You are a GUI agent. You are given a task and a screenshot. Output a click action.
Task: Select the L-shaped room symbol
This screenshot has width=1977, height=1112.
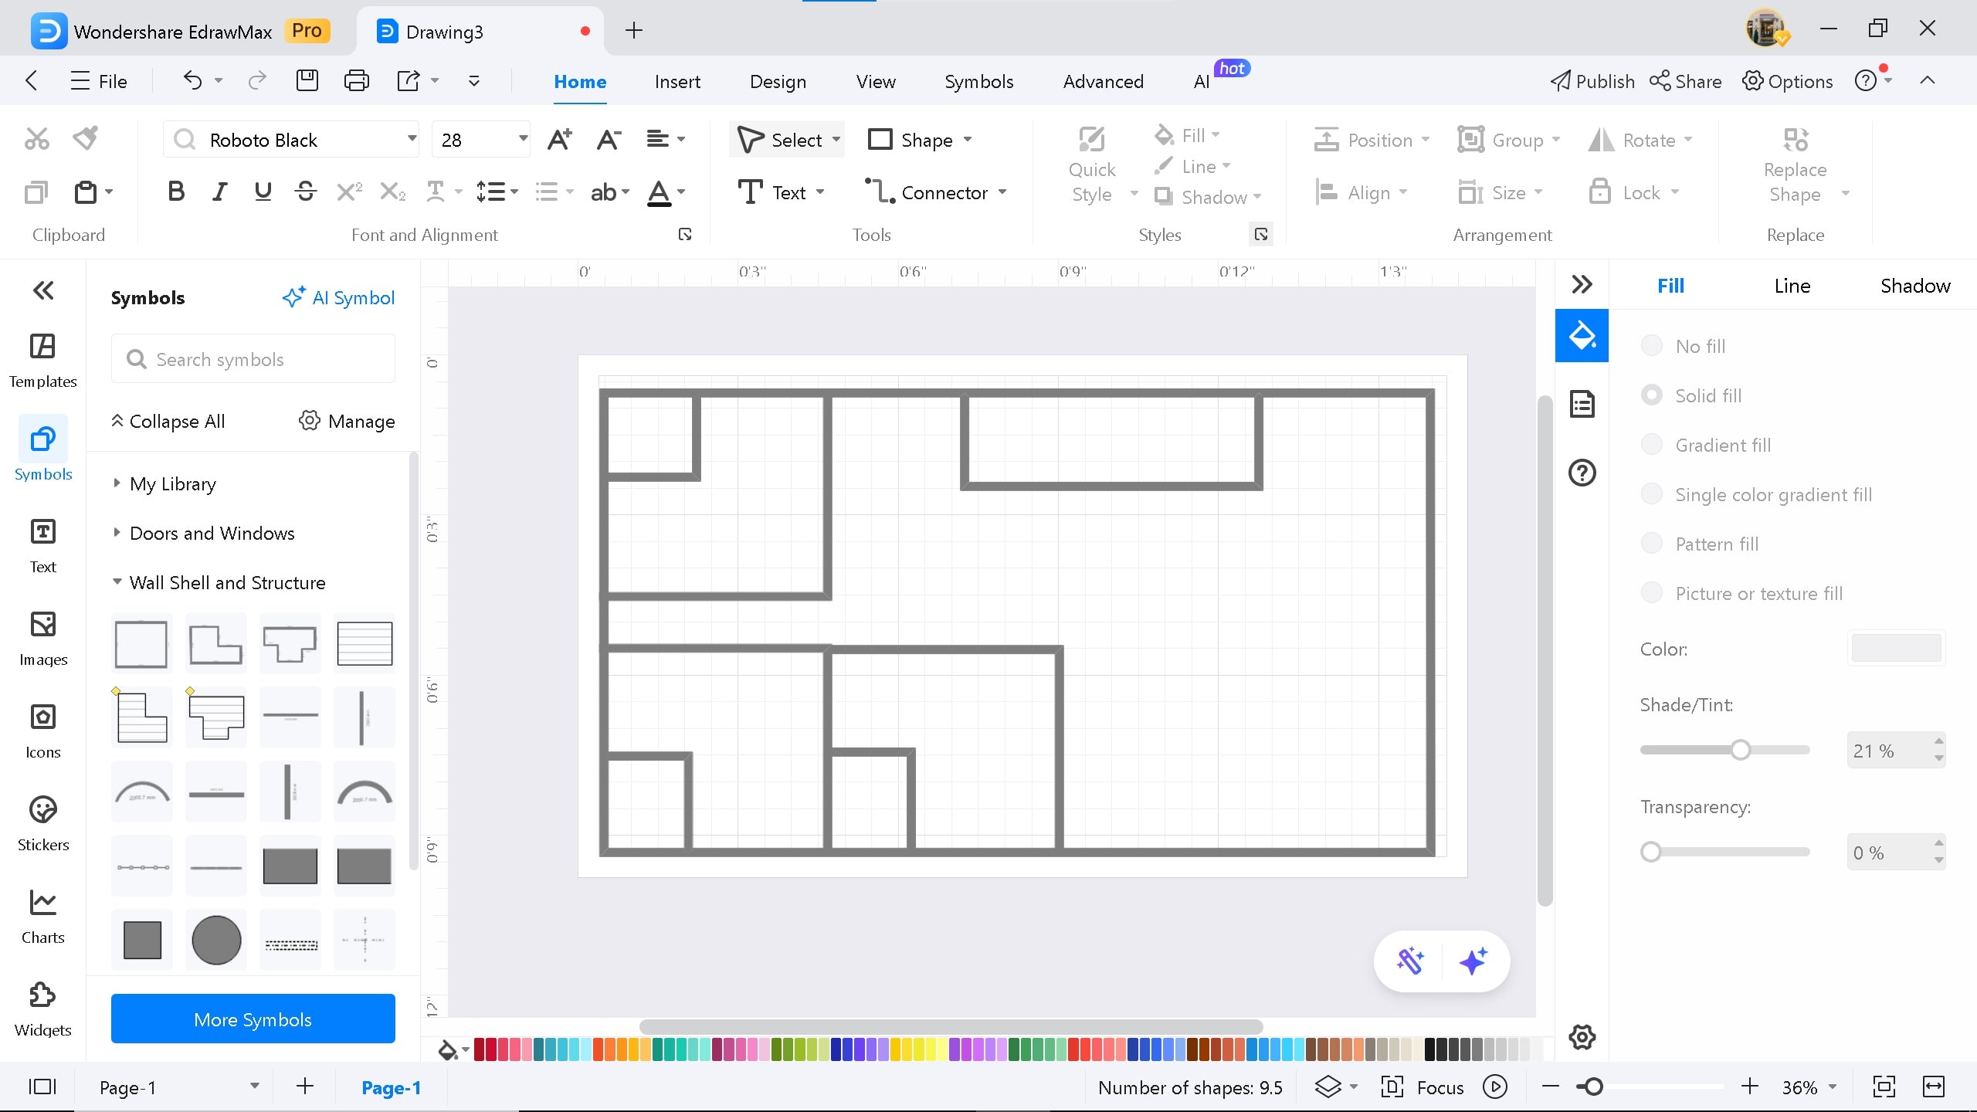pyautogui.click(x=216, y=643)
